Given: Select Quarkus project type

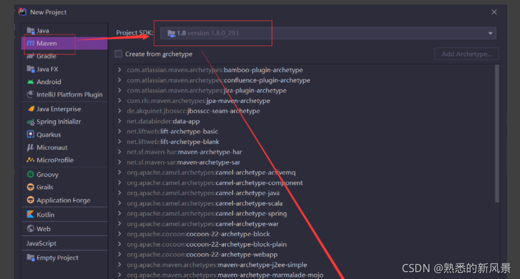Looking at the screenshot, I should pyautogui.click(x=64, y=134).
